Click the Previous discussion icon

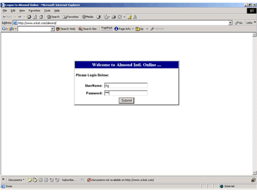(51, 180)
